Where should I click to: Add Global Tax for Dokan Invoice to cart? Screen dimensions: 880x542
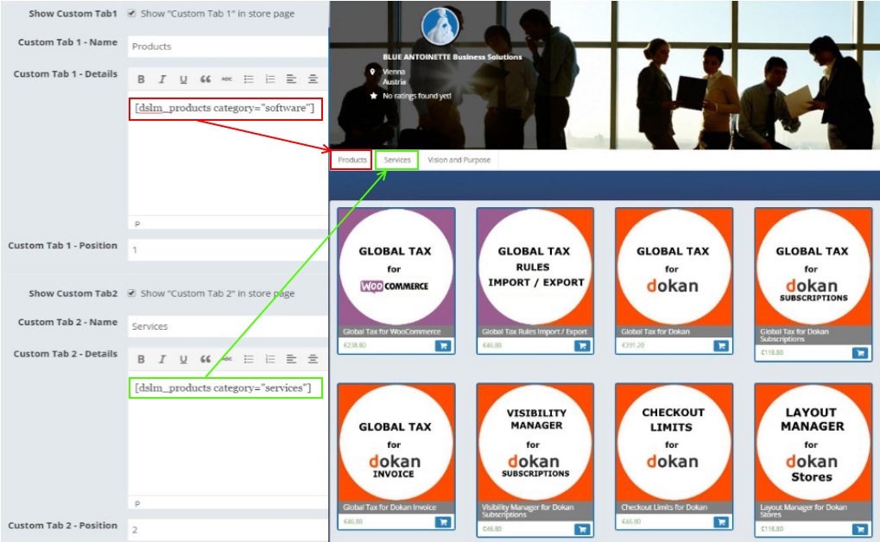pyautogui.click(x=443, y=522)
